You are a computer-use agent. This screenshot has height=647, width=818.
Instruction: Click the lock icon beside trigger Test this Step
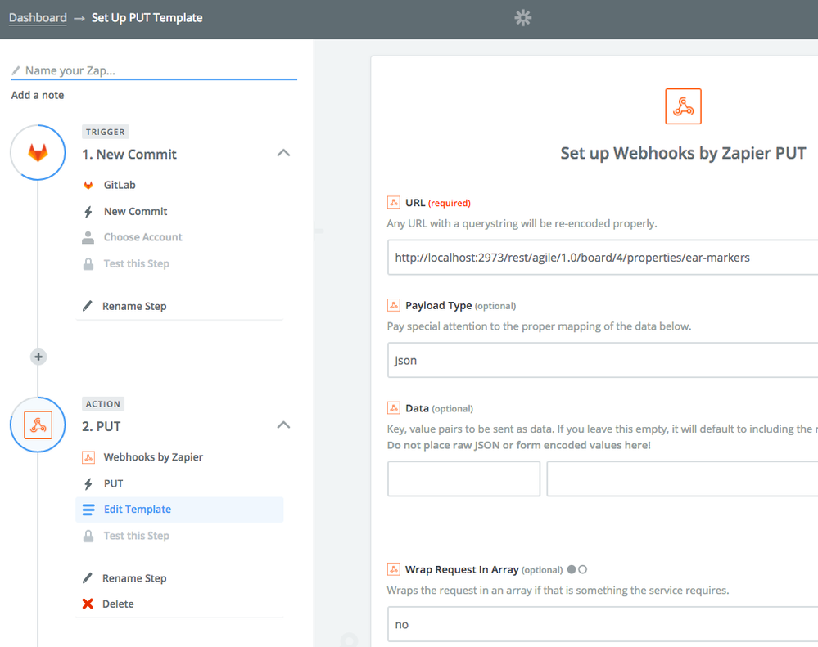pyautogui.click(x=88, y=263)
